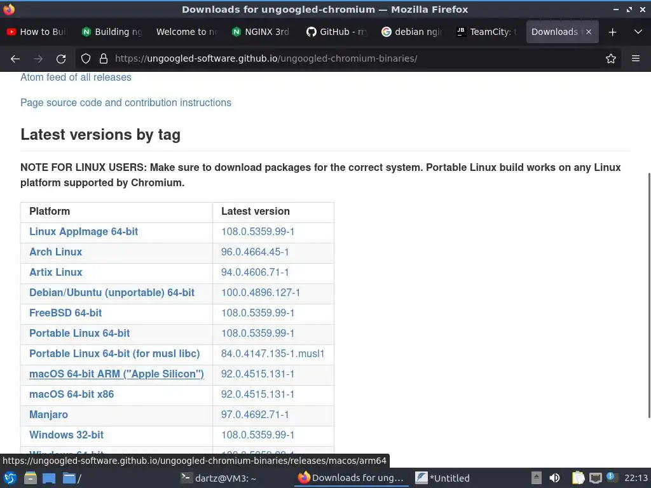Open Debian version 100.0.4896.127-1
Viewport: 651px width, 488px height.
point(260,292)
